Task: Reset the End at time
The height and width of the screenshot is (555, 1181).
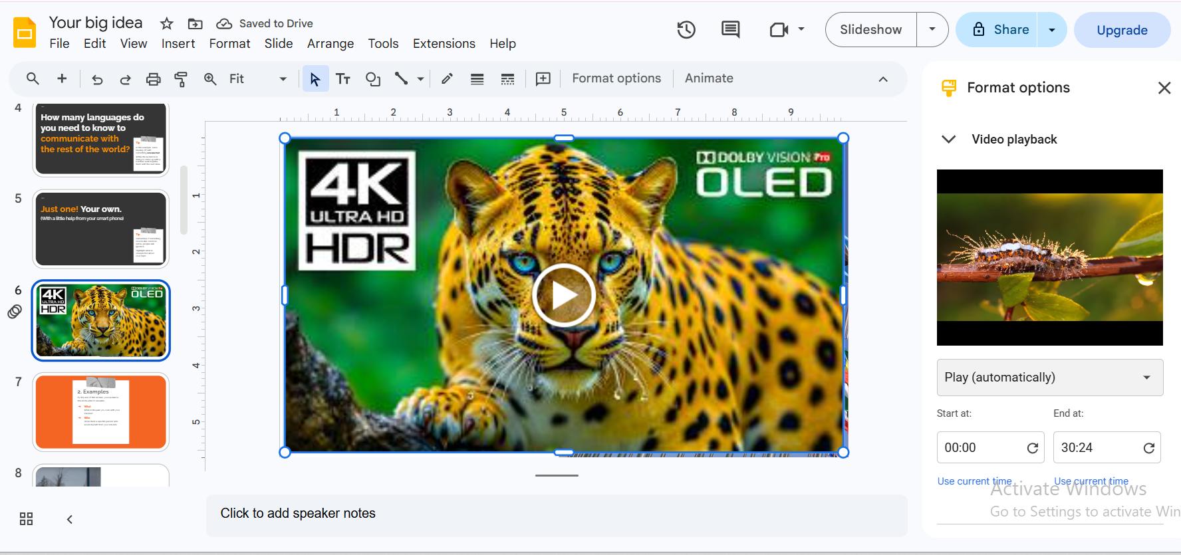Action: [x=1148, y=448]
